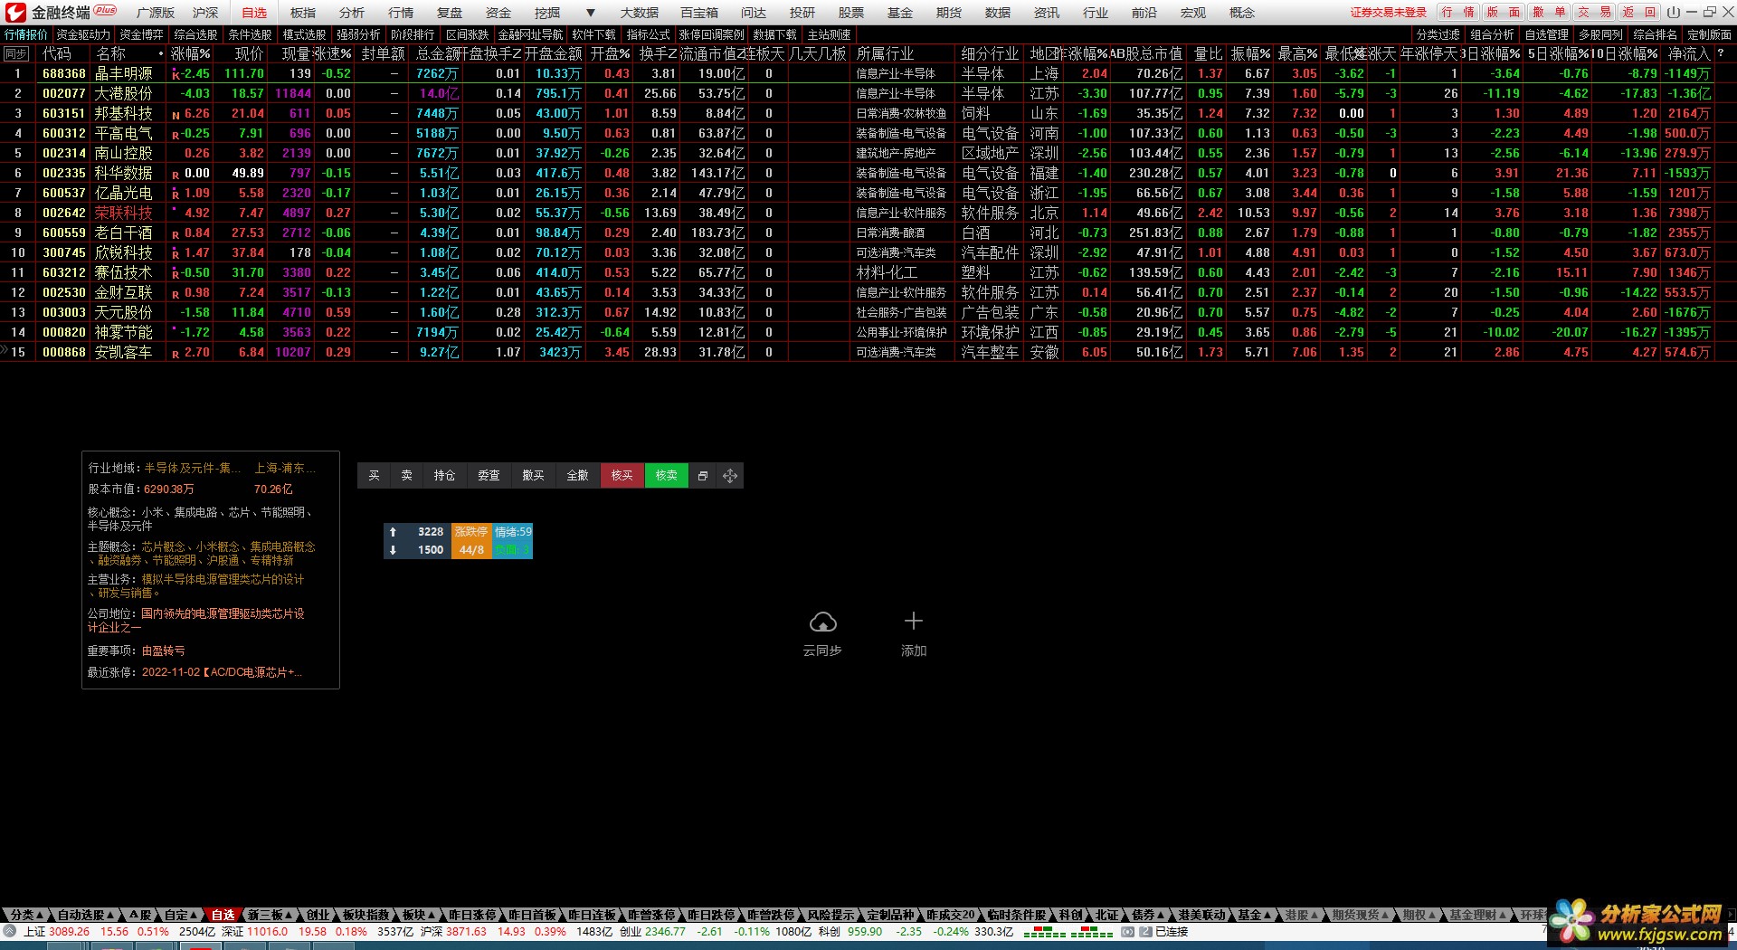
Task: Select the 晶丰明源 stock row
Action: click(859, 73)
